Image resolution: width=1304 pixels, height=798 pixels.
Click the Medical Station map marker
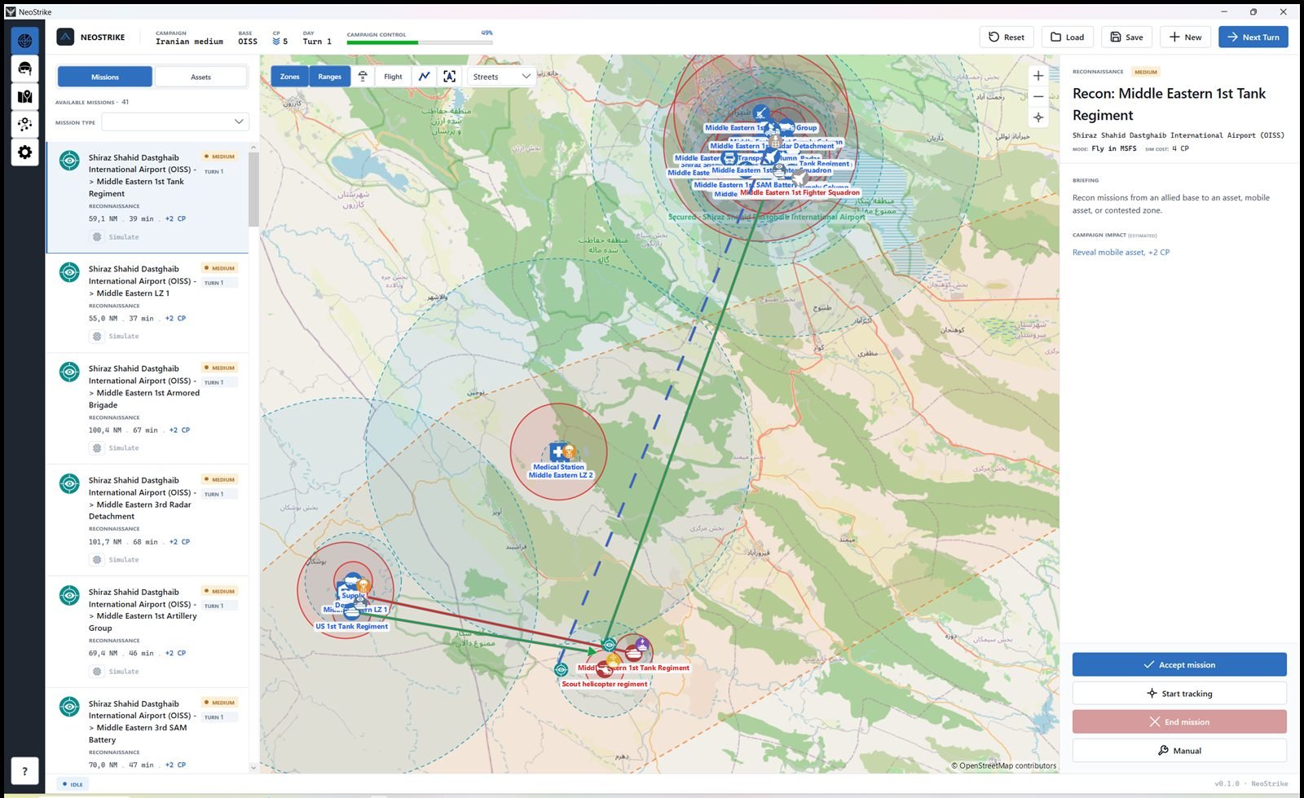coord(558,452)
